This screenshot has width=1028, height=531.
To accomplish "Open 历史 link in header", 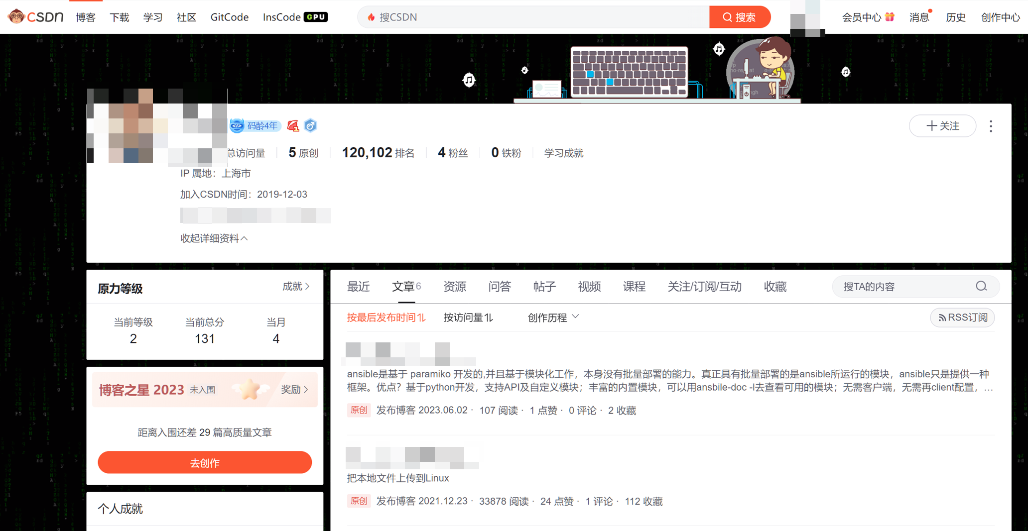I will tap(956, 17).
